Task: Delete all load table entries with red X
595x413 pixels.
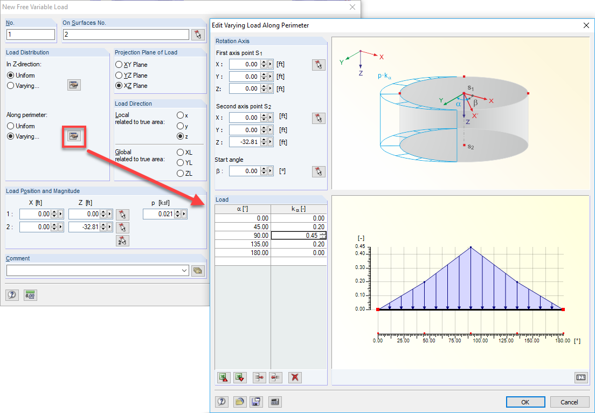Action: tap(294, 377)
